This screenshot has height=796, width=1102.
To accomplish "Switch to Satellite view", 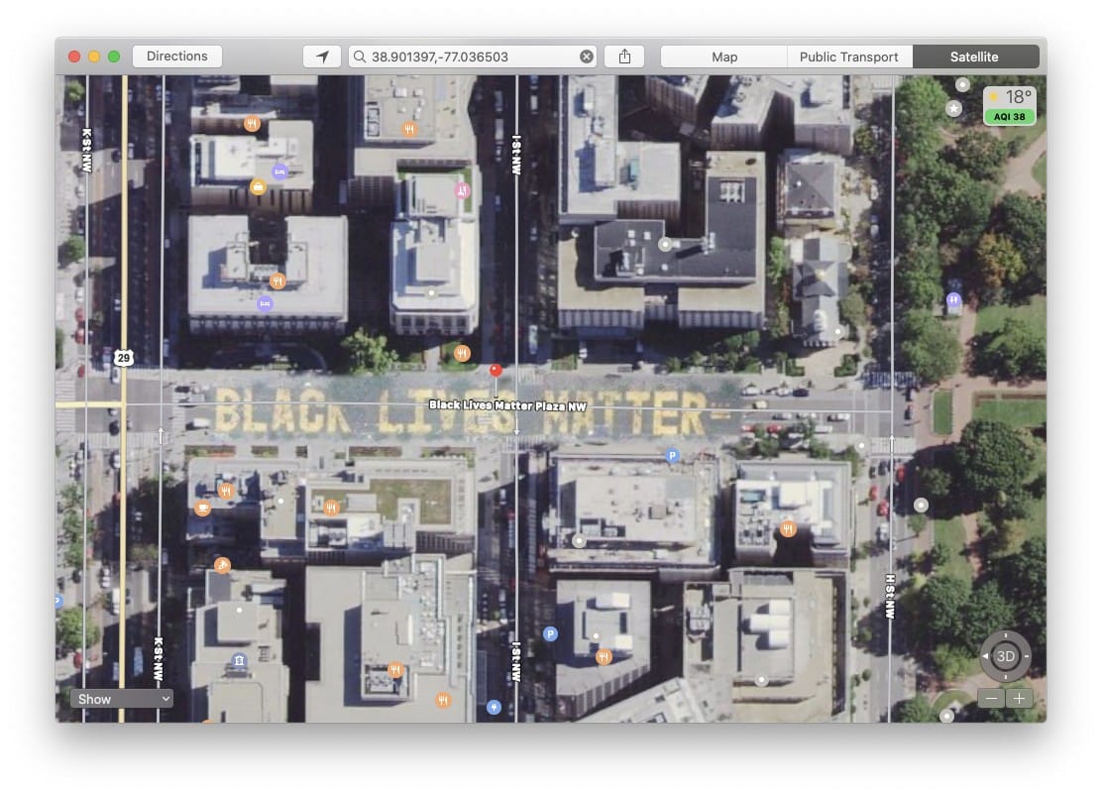I will coord(974,57).
